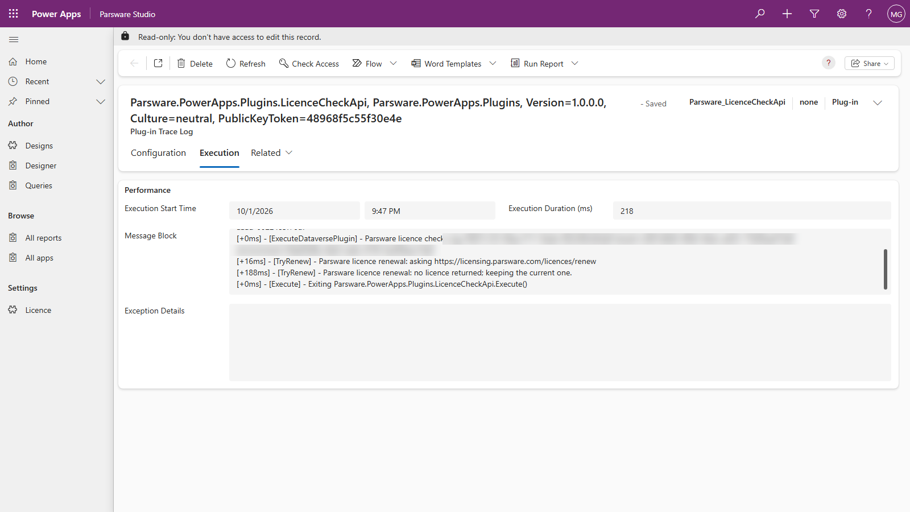910x512 pixels.
Task: Click the plus icon to create new record
Action: 787,14
